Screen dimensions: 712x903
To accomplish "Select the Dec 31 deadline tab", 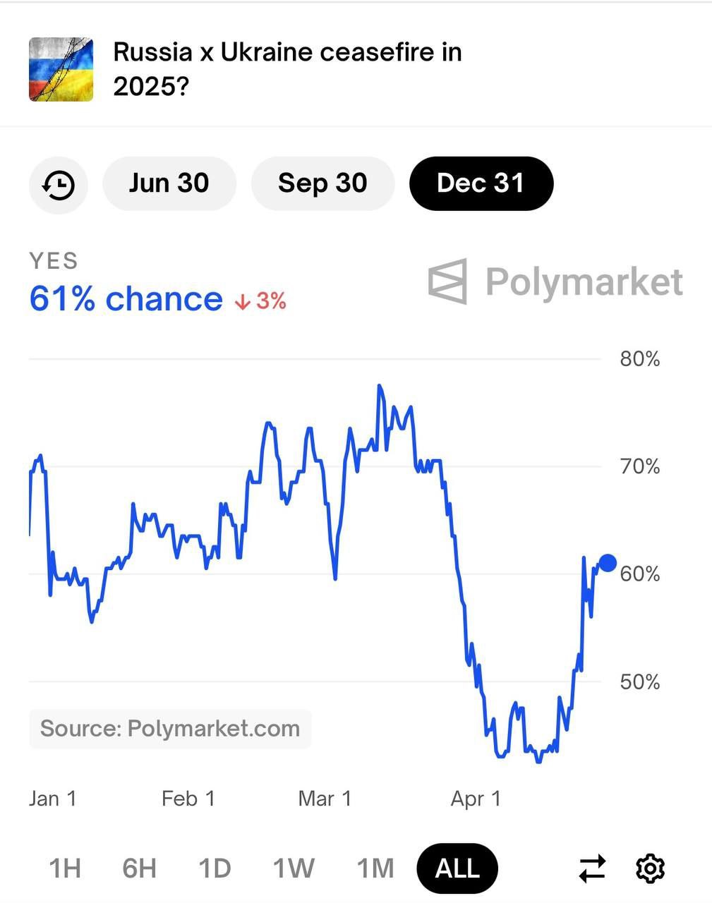I will click(481, 183).
